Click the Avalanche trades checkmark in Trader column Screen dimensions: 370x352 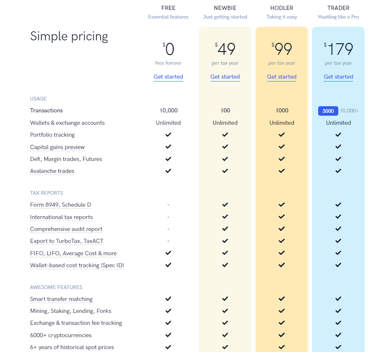click(338, 171)
